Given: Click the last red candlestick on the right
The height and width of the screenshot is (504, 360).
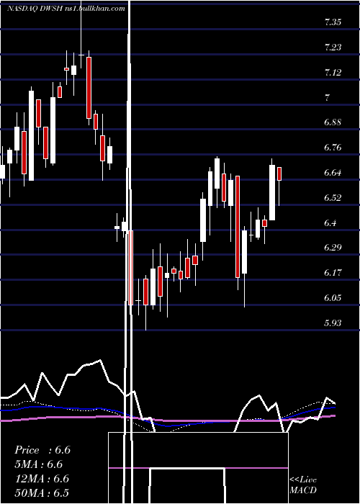Looking at the screenshot, I should pyautogui.click(x=279, y=174).
